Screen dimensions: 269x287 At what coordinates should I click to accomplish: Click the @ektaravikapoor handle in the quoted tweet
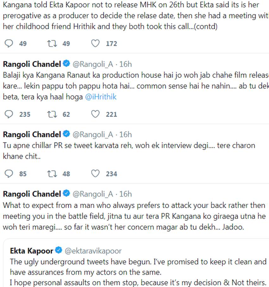93,251
